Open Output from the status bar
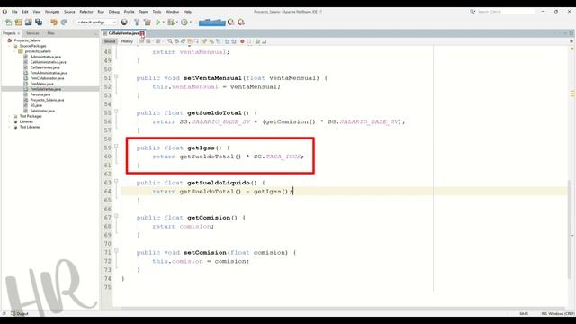This screenshot has width=576, height=324. [20, 314]
